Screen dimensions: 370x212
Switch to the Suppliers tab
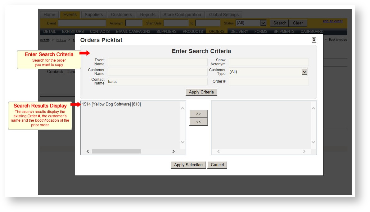[x=94, y=15]
